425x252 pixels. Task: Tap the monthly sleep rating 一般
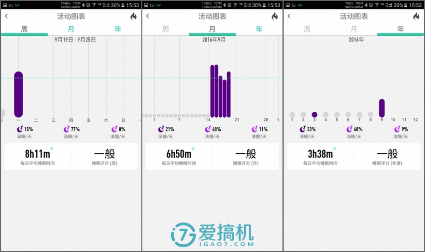246,154
